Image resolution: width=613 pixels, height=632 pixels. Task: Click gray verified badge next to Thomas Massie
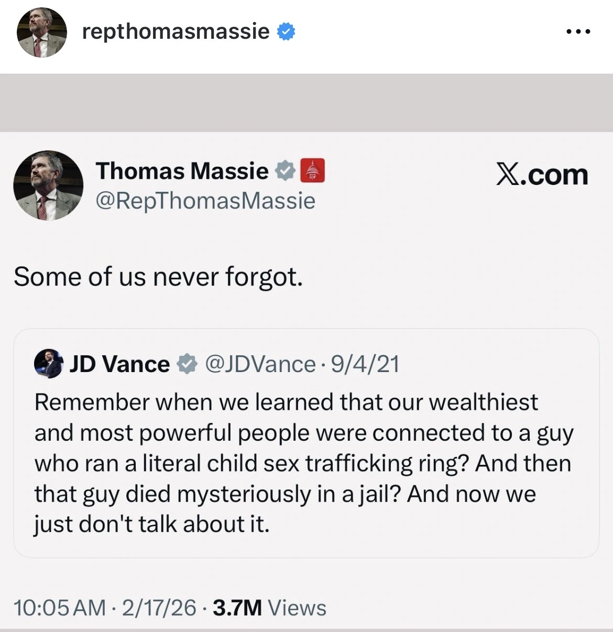coord(286,171)
